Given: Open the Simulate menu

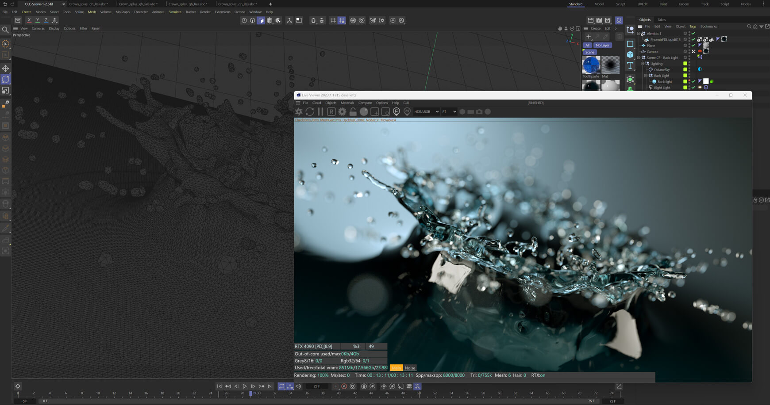Looking at the screenshot, I should coord(175,12).
